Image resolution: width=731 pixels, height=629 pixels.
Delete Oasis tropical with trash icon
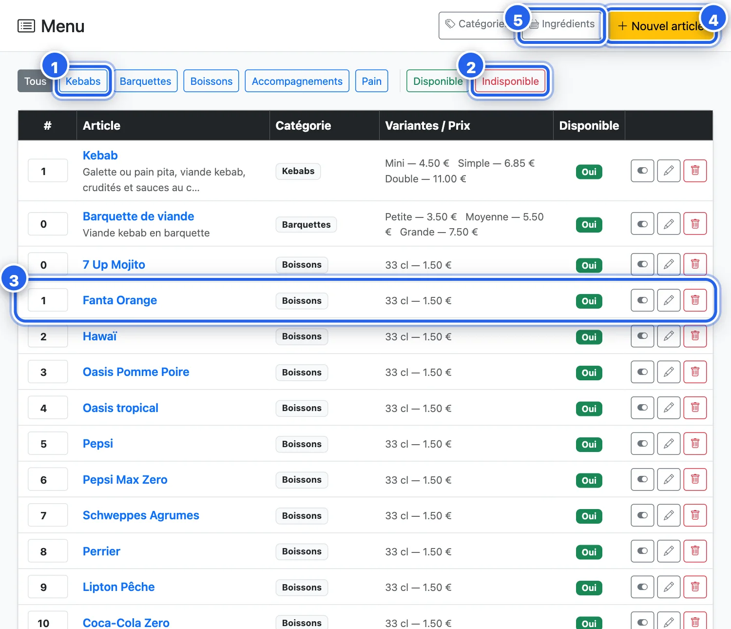695,408
